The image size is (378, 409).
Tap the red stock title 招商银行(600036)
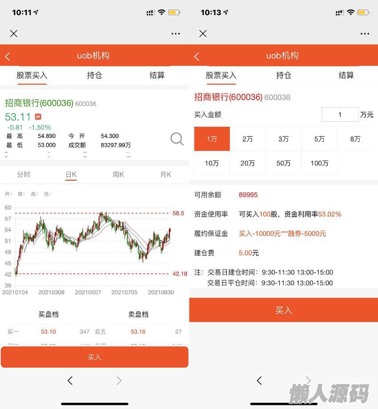228,97
